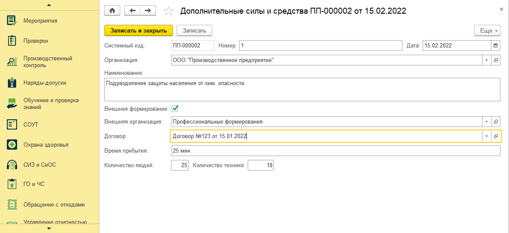The image size is (509, 233).
Task: Navigate forward with right arrow
Action: pos(148,11)
